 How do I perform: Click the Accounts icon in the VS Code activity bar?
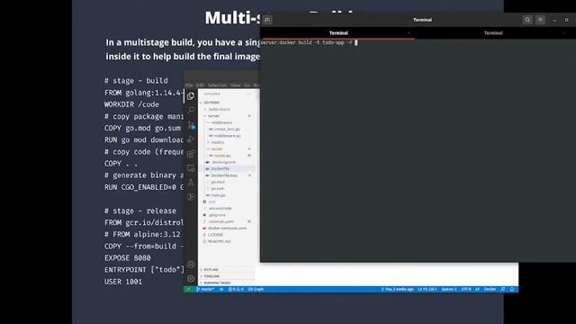click(x=191, y=264)
